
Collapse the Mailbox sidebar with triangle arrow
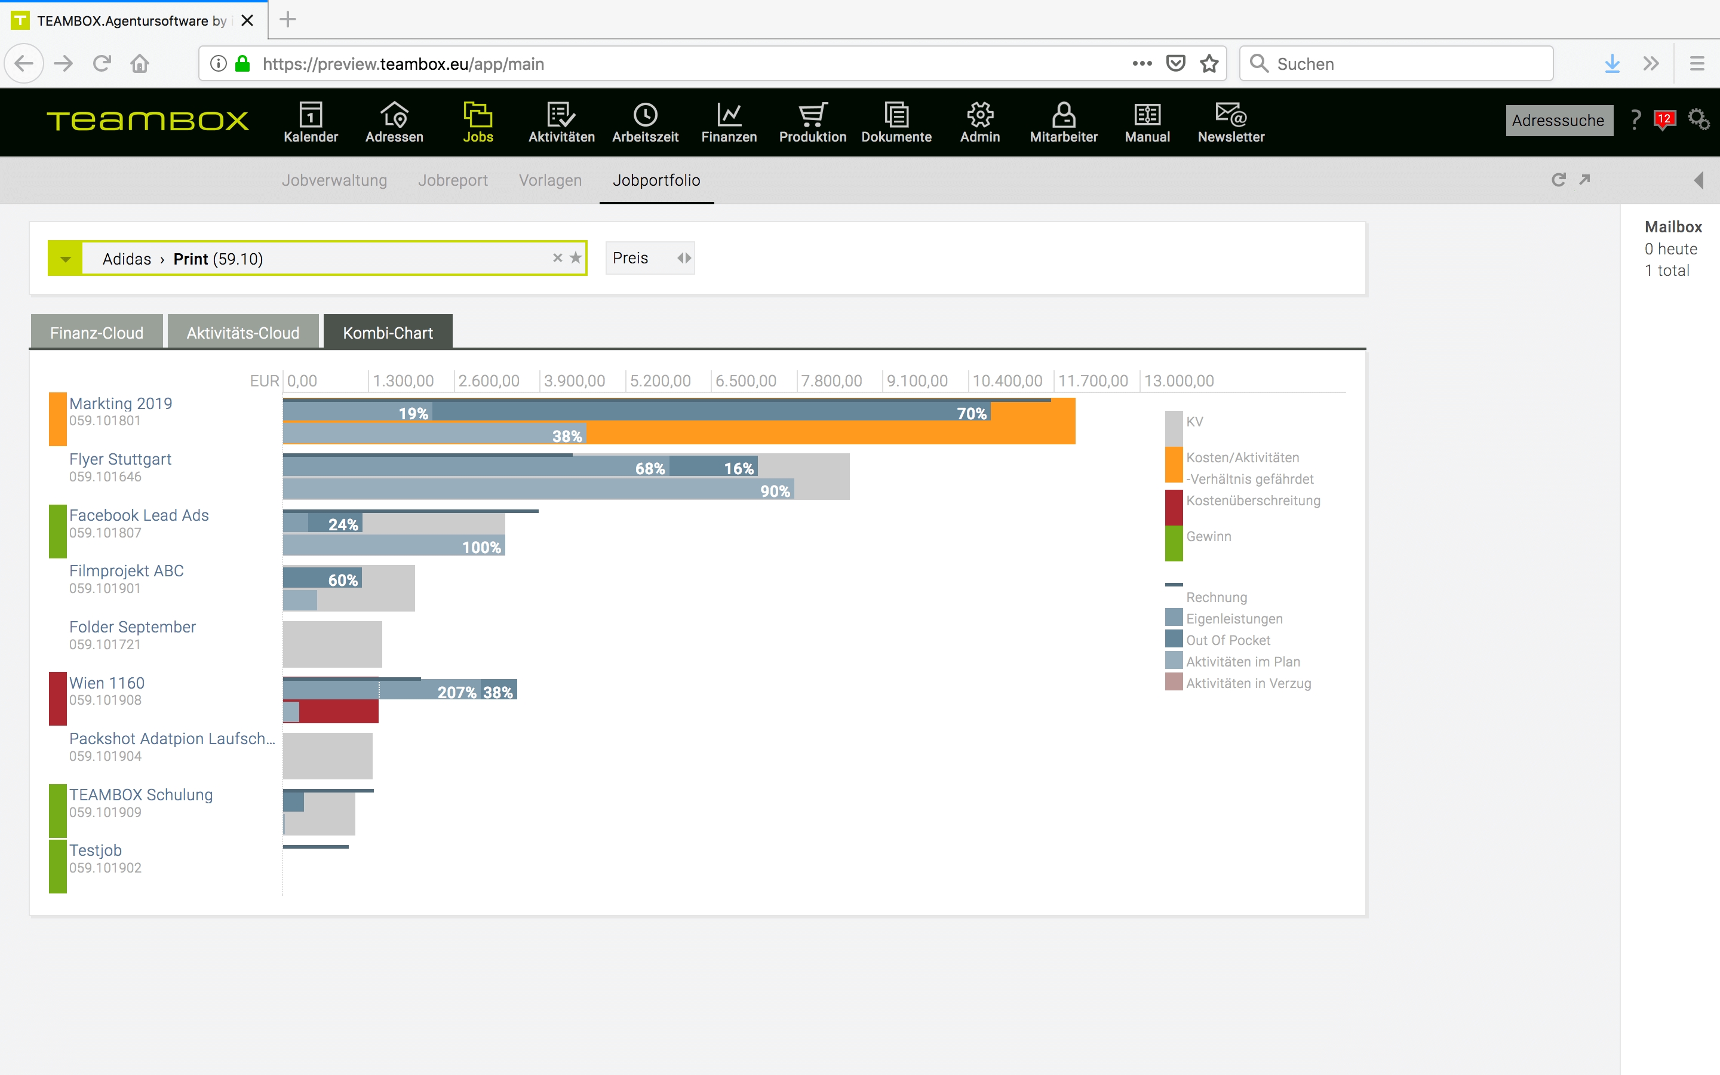tap(1698, 180)
